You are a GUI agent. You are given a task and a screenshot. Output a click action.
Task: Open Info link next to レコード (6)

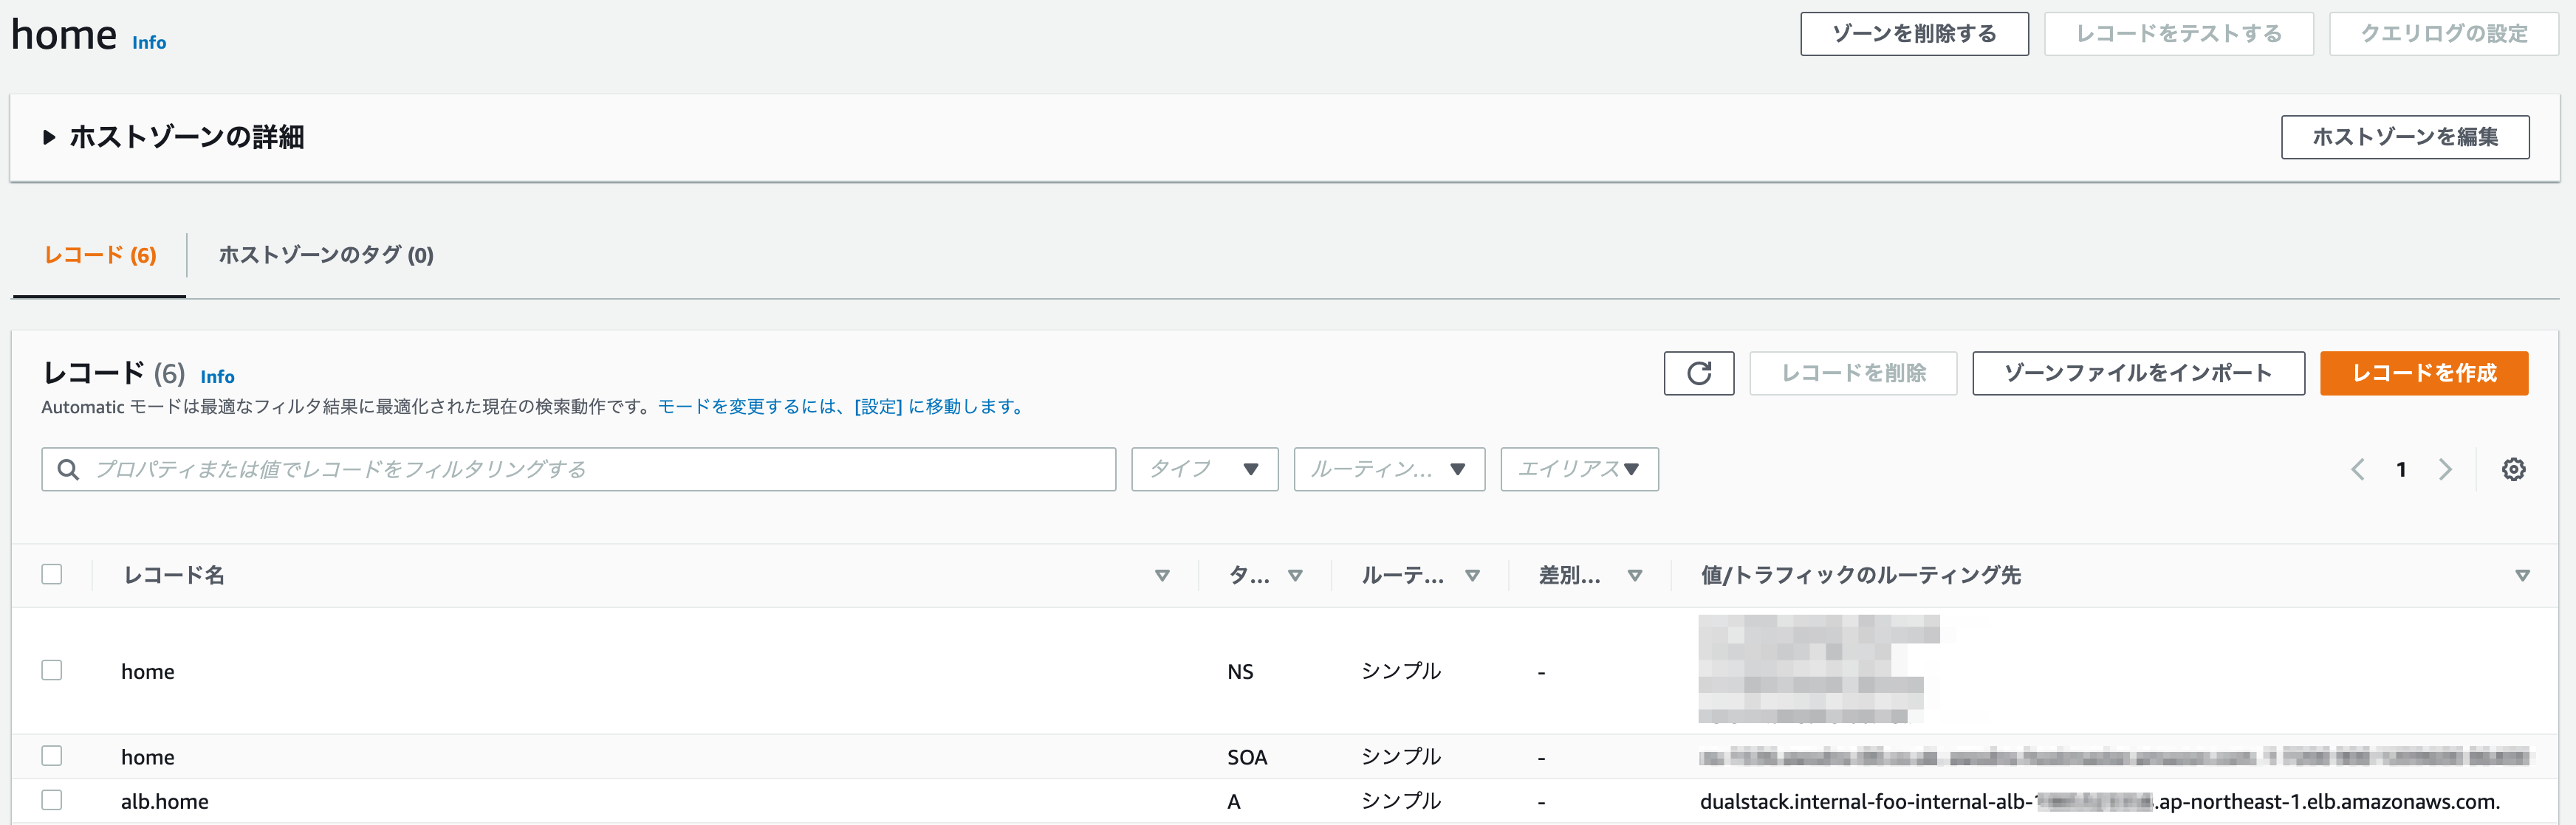tap(217, 376)
